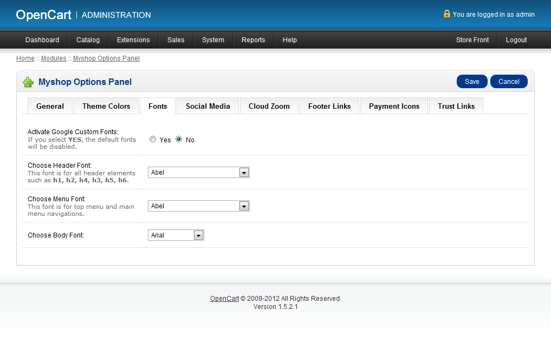Open the Dashboard menu
The image size is (551, 343).
point(42,40)
